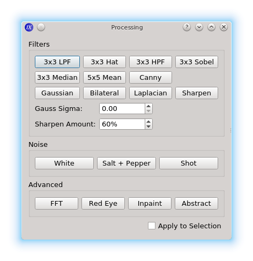Viewport: 253px width, 261px height.
Task: Click the help question mark icon
Action: [x=187, y=27]
